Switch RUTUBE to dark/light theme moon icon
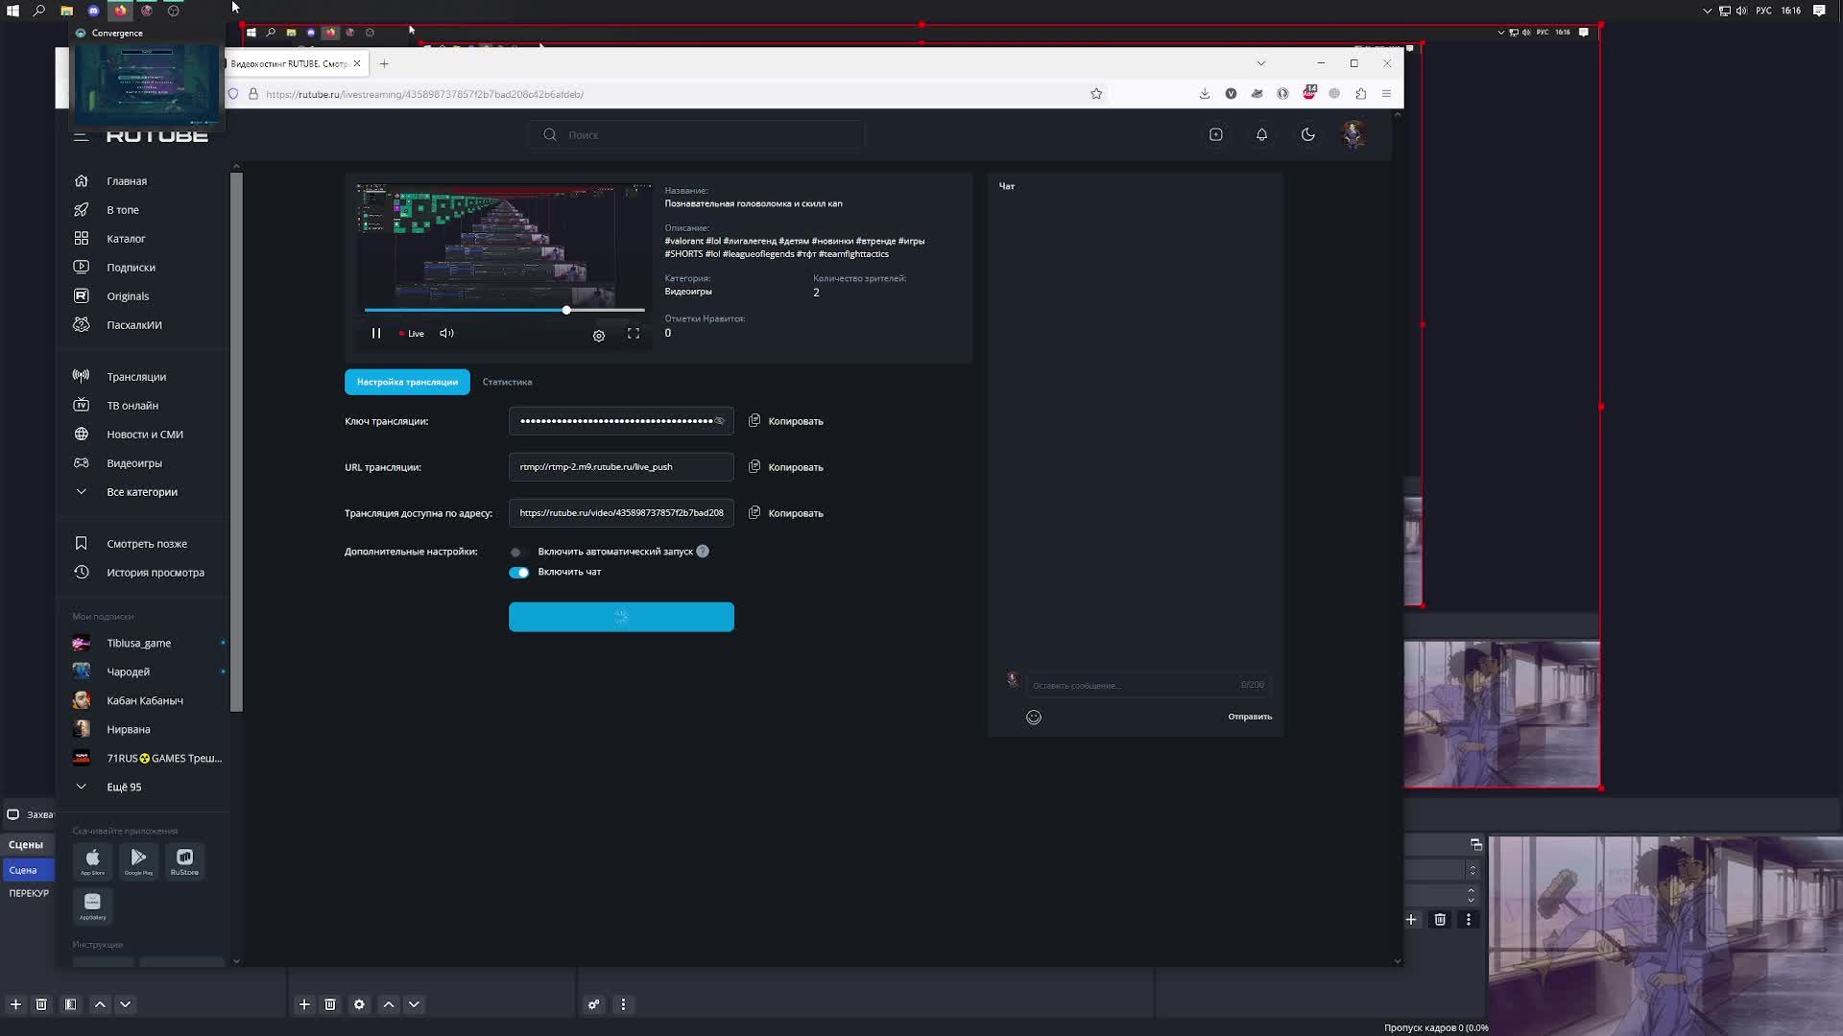This screenshot has width=1843, height=1036. 1308,135
